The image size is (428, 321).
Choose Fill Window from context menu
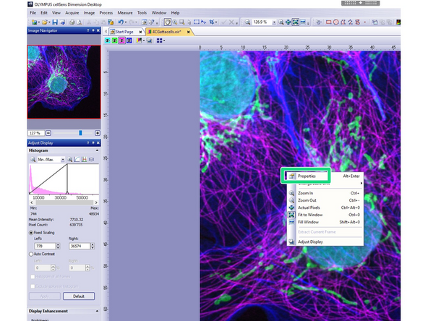[325, 222]
